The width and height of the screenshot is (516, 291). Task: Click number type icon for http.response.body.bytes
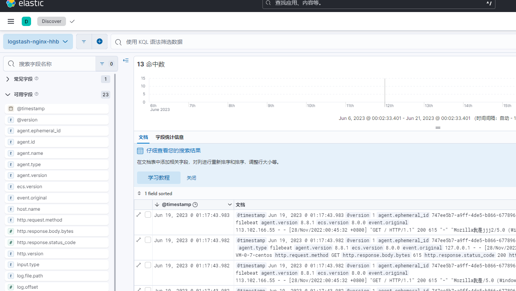pos(11,231)
